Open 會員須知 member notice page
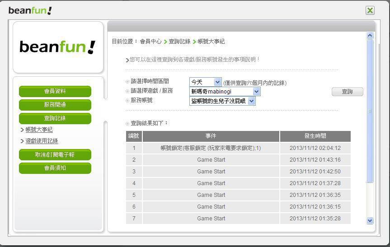390x247 pixels. point(55,168)
